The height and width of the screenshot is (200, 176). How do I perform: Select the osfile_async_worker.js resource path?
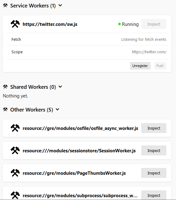click(80, 128)
